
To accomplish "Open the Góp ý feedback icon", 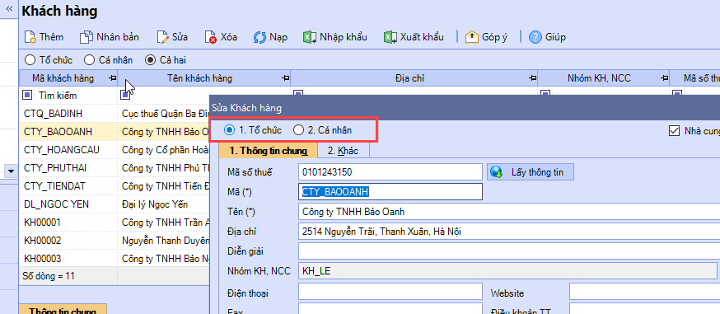I will 471,37.
